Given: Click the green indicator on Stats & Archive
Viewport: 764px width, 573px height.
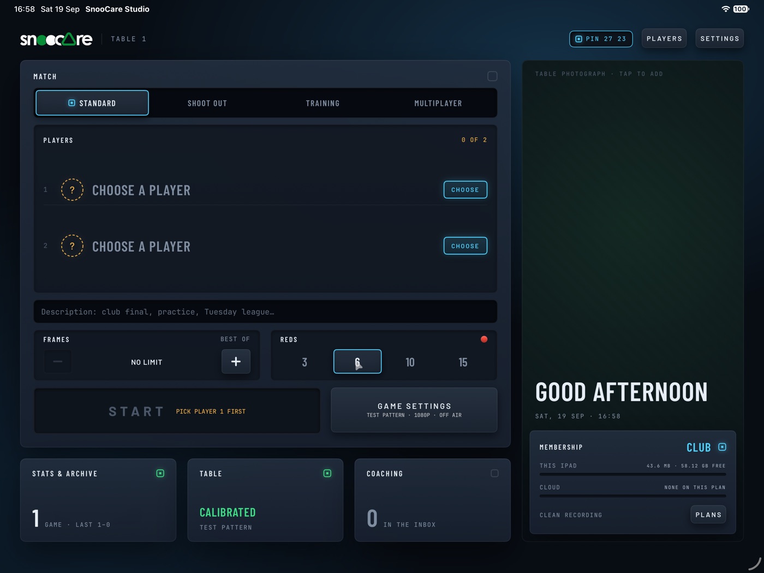Looking at the screenshot, I should (160, 474).
